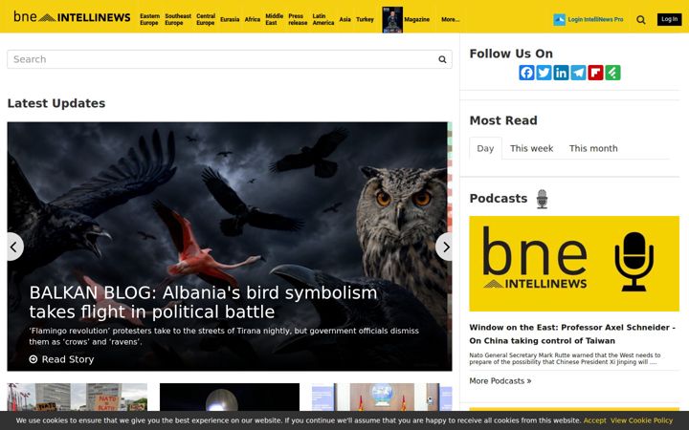Open the Feedly follow icon
The height and width of the screenshot is (430, 689).
point(612,73)
